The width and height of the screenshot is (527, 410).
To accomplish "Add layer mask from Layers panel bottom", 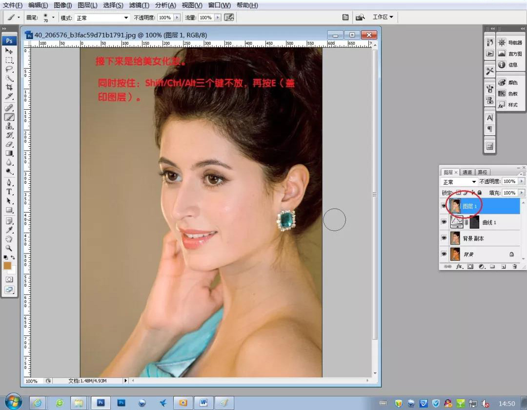I will tap(470, 267).
